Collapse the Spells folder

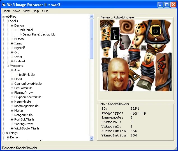(x=8, y=21)
